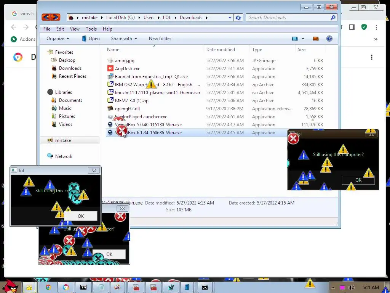Viewport: 390px width, 293px height.
Task: Click the green shield extension icon
Action: click(x=364, y=27)
